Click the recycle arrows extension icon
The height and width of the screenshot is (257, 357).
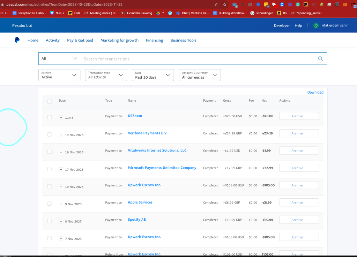pyautogui.click(x=313, y=5)
